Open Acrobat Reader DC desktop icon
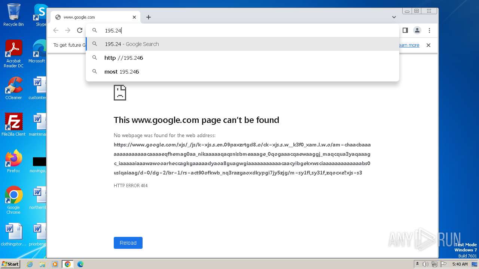The width and height of the screenshot is (479, 269). 13,54
